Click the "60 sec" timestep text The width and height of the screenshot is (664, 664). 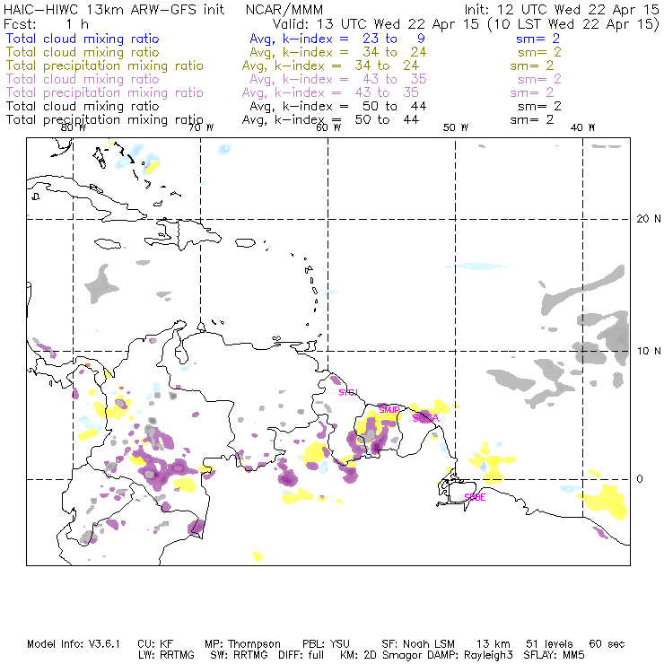click(607, 644)
